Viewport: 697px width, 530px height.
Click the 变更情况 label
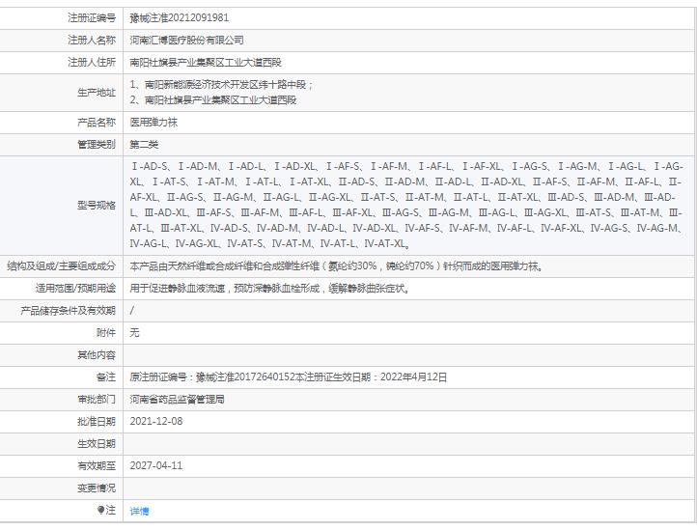coord(97,488)
